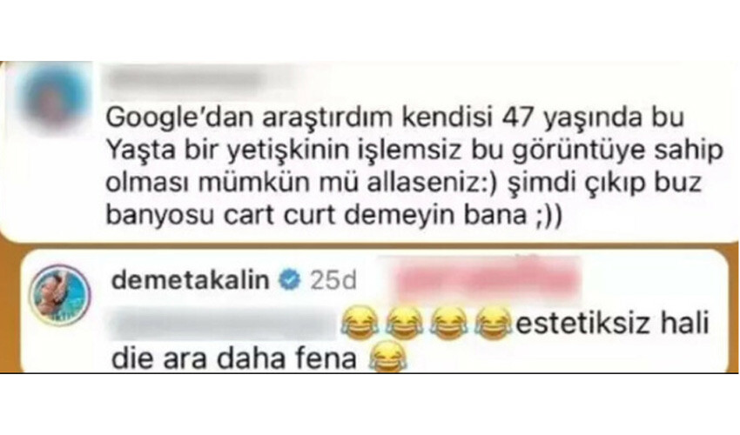Click the 25d timestamp
This screenshot has width=740, height=435.
(333, 281)
